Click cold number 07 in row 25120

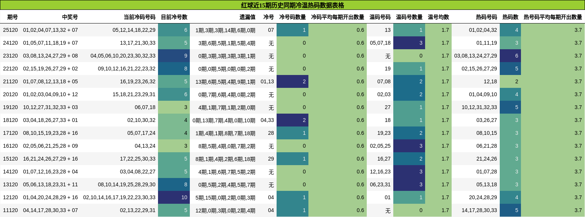tap(271, 30)
